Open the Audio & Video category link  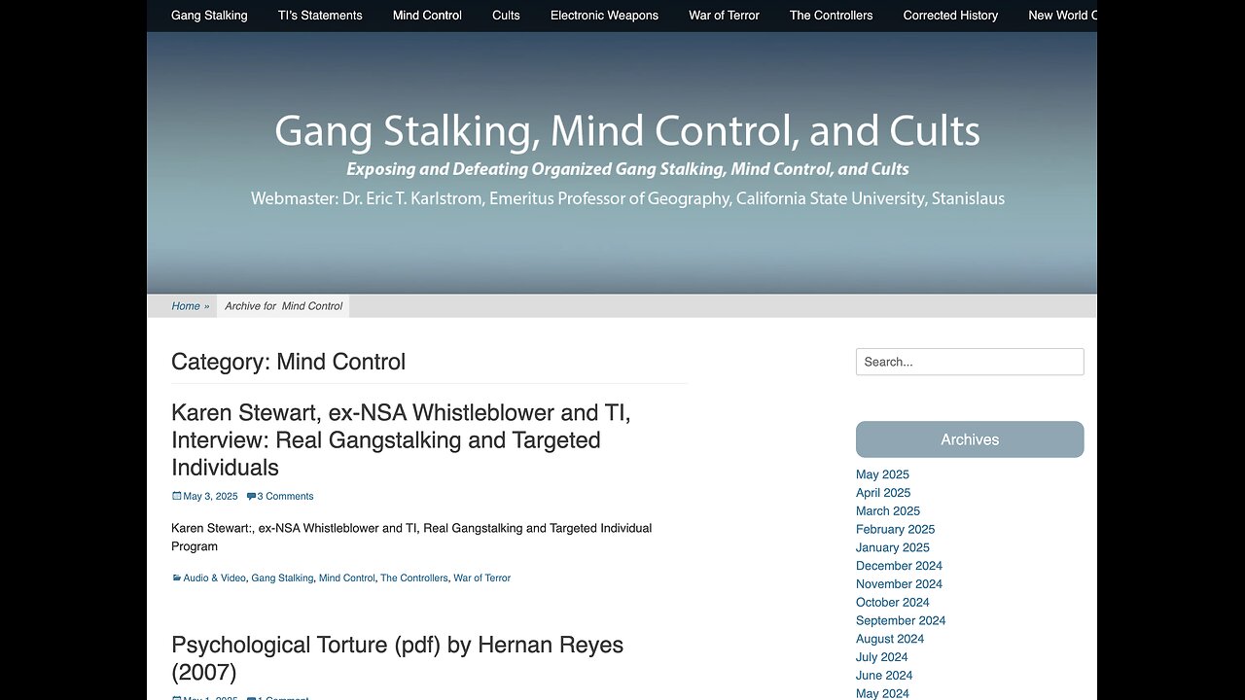click(x=214, y=577)
